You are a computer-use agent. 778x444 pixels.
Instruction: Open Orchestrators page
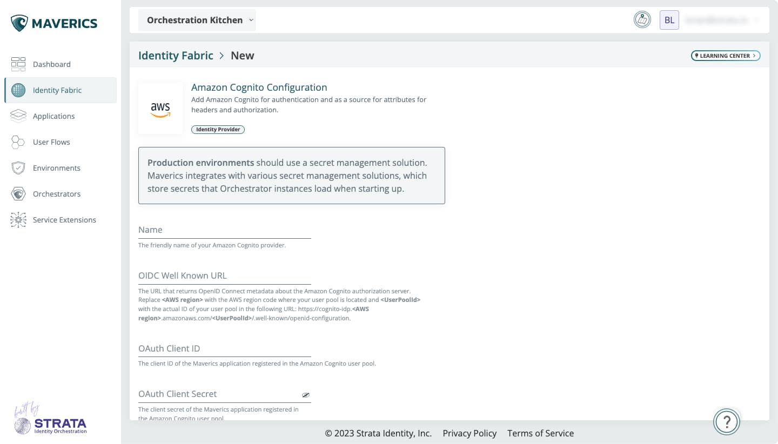pyautogui.click(x=61, y=194)
